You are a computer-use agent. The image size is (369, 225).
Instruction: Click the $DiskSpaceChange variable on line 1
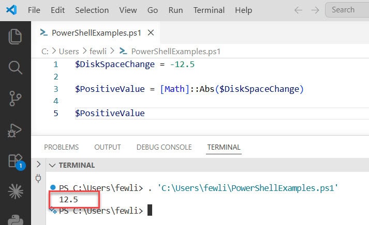[x=115, y=65]
